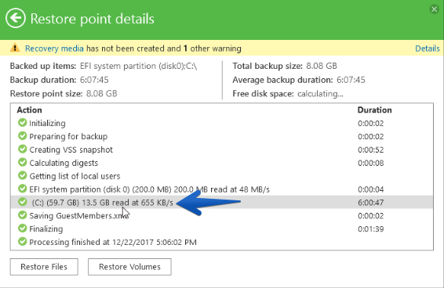
Task: Click Restore point size 8.08 GB value
Action: pyautogui.click(x=102, y=94)
